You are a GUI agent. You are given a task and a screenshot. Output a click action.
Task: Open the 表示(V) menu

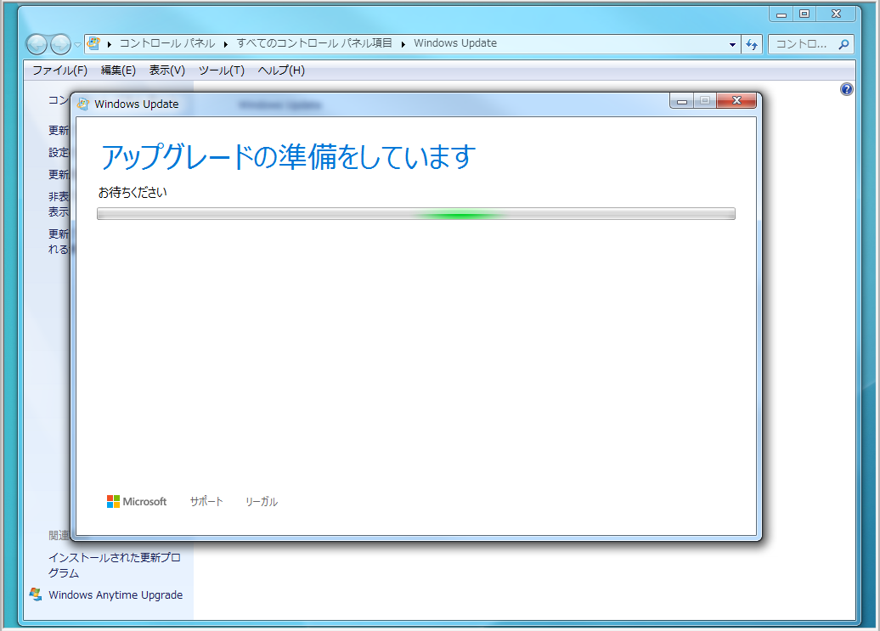[x=167, y=70]
